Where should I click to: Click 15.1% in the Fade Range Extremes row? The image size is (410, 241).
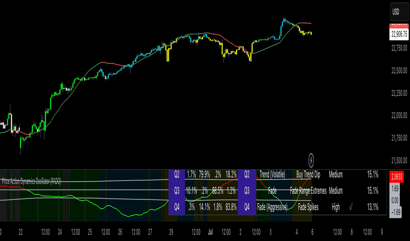point(373,191)
